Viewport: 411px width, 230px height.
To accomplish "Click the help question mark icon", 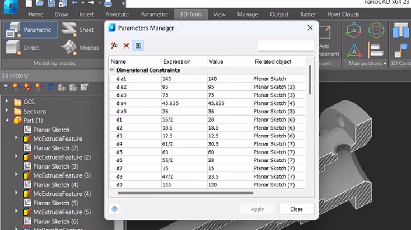I will [115, 209].
